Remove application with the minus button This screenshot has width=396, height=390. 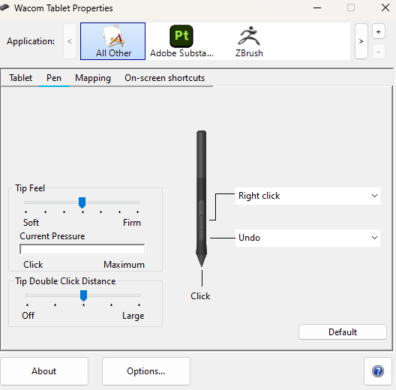coord(378,52)
